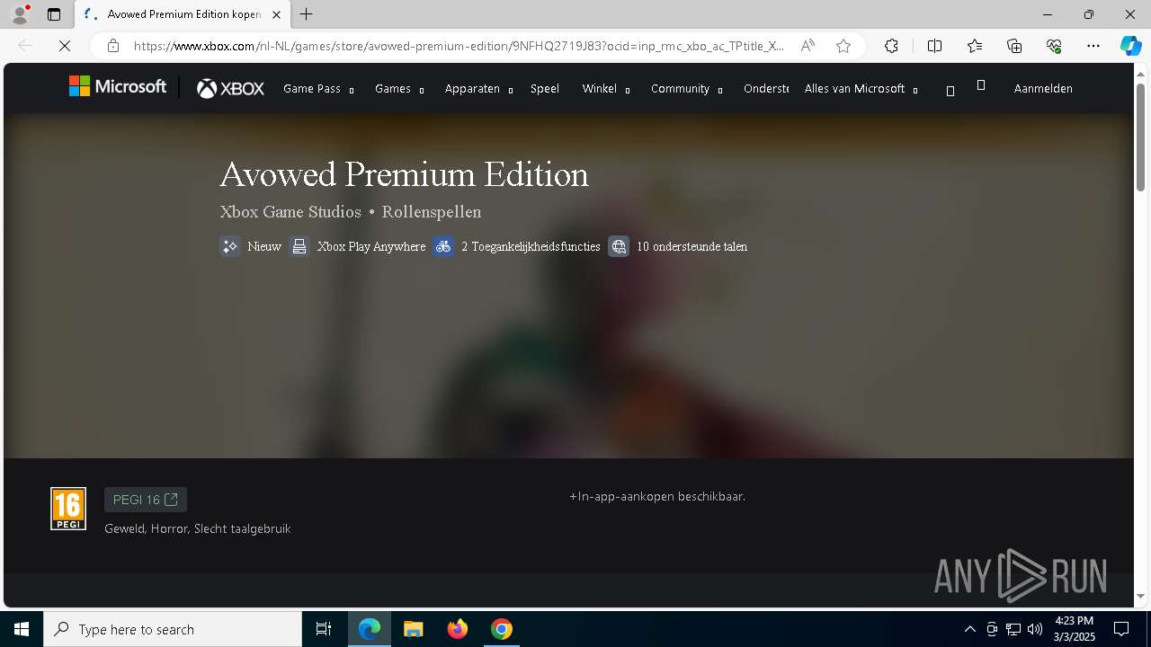The image size is (1151, 647).
Task: Open the Speel menu item
Action: 545,88
